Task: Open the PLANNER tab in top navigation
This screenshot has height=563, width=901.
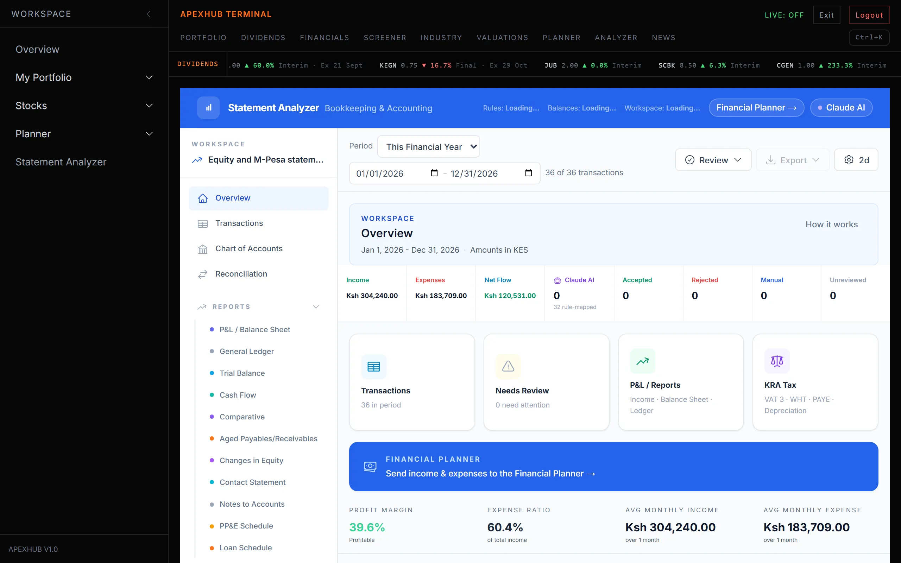Action: pos(561,38)
